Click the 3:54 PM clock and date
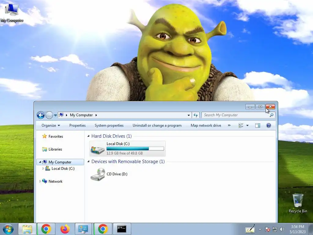The height and width of the screenshot is (235, 313). point(297,229)
